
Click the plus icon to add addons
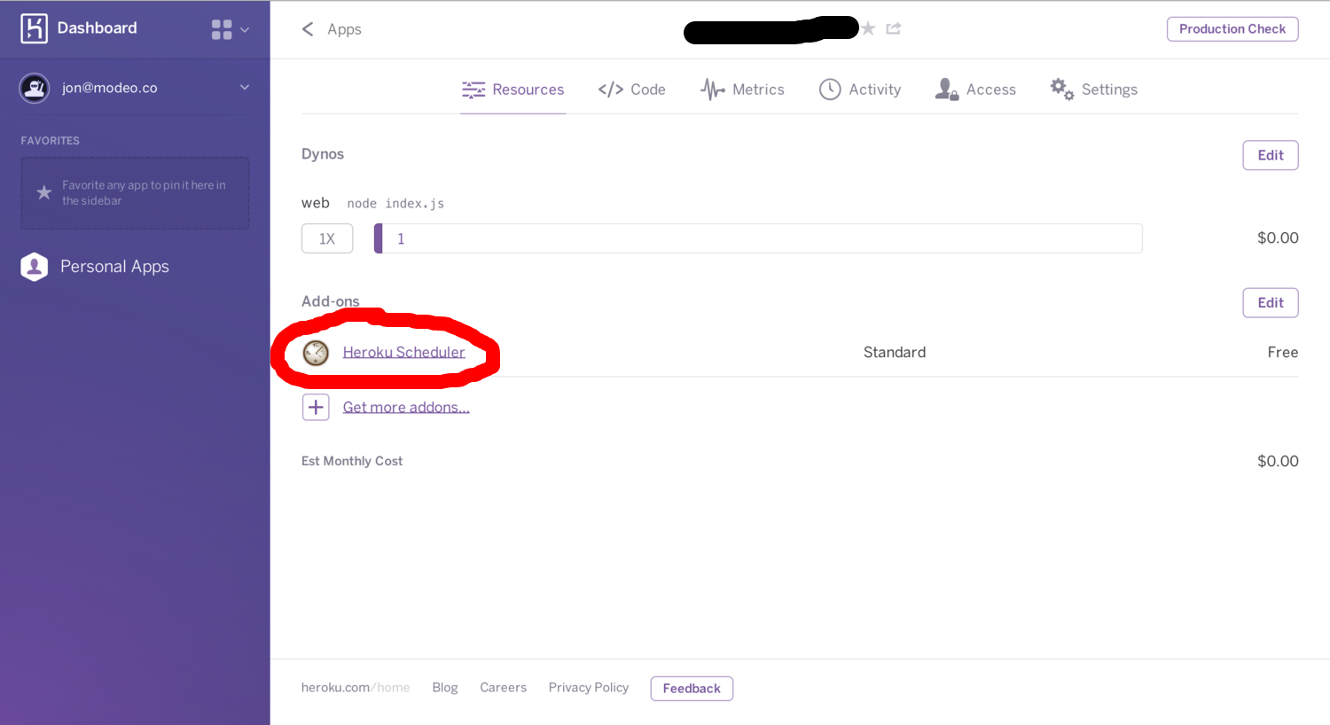click(316, 407)
